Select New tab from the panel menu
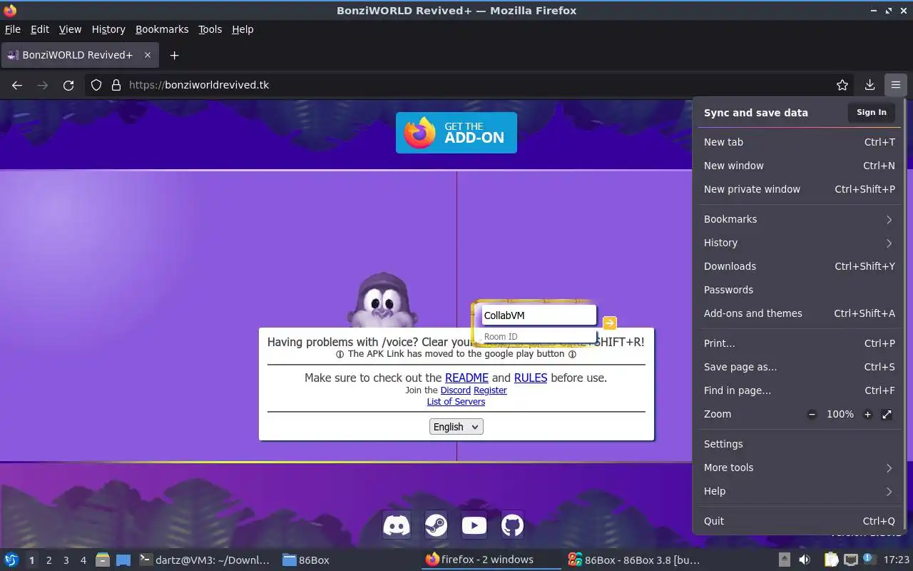This screenshot has height=571, width=913. [x=799, y=142]
